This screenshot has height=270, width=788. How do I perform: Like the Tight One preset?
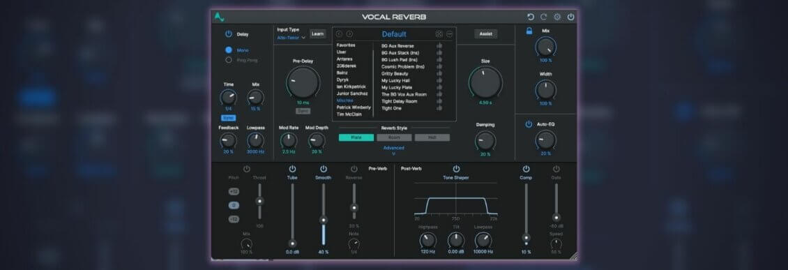(439, 108)
